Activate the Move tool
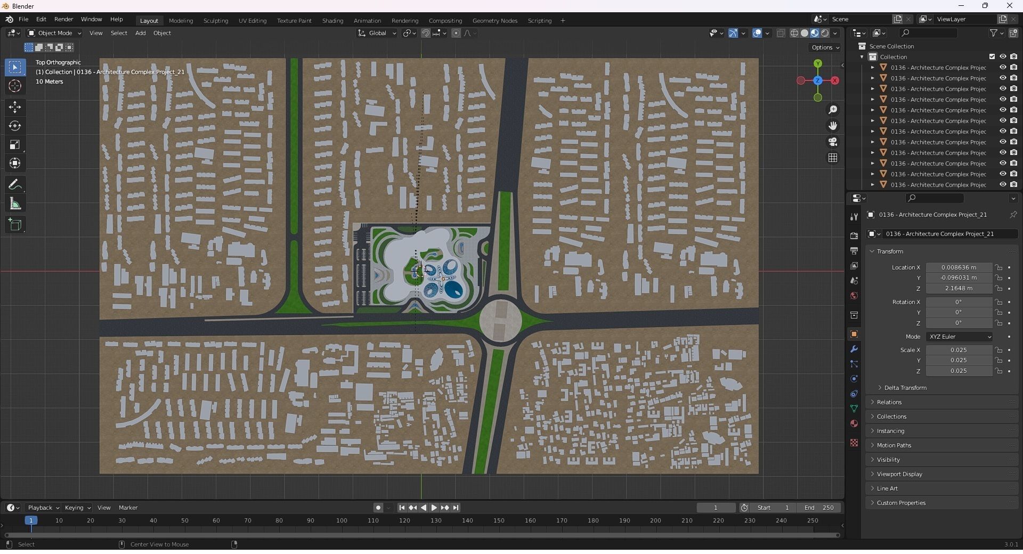1023x554 pixels. (15, 107)
